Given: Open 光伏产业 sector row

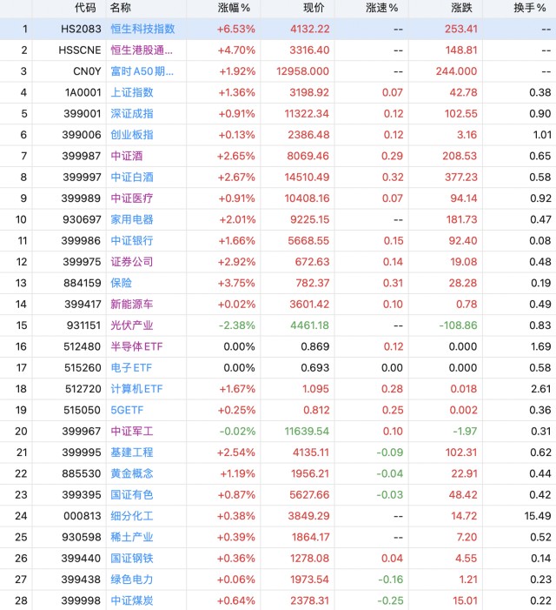Looking at the screenshot, I should pos(278,325).
